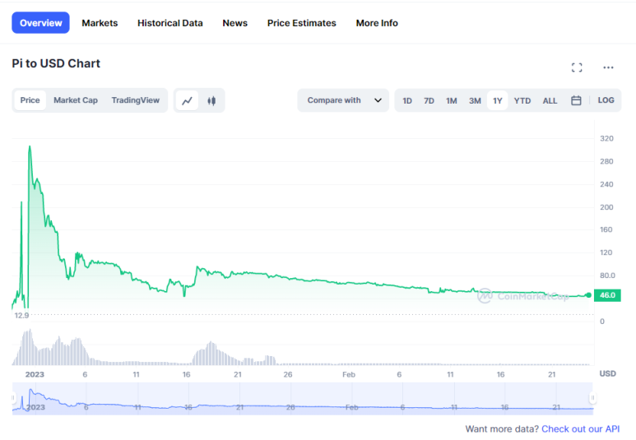Set chart range to 3M

coord(475,100)
